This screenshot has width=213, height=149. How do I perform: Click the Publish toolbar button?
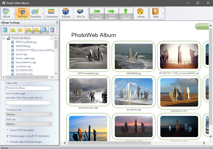pyautogui.click(x=66, y=13)
